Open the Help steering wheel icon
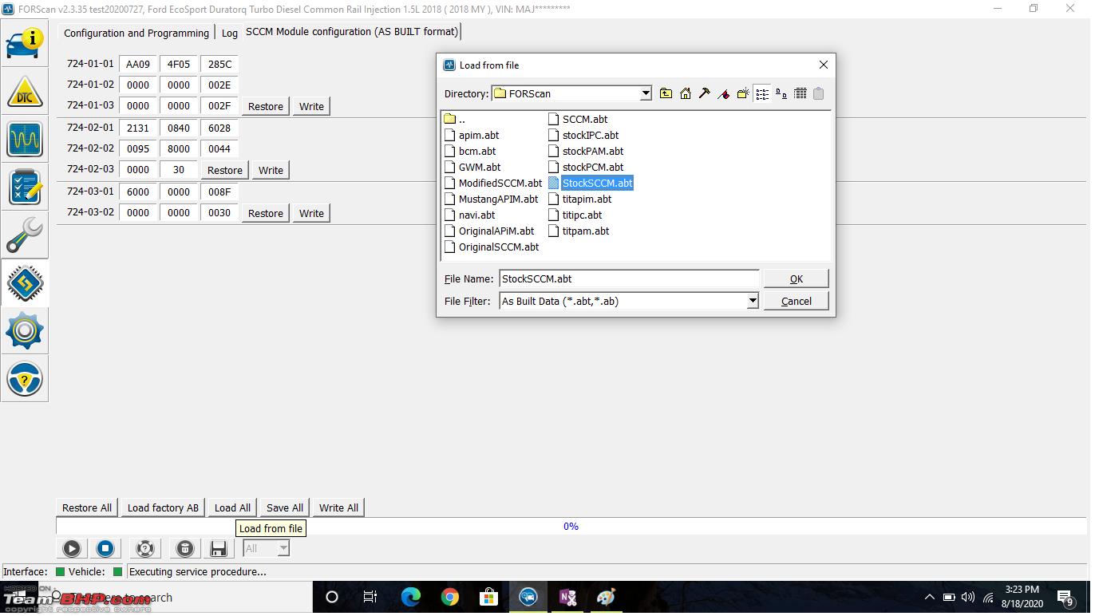Image resolution: width=1095 pixels, height=616 pixels. 25,379
